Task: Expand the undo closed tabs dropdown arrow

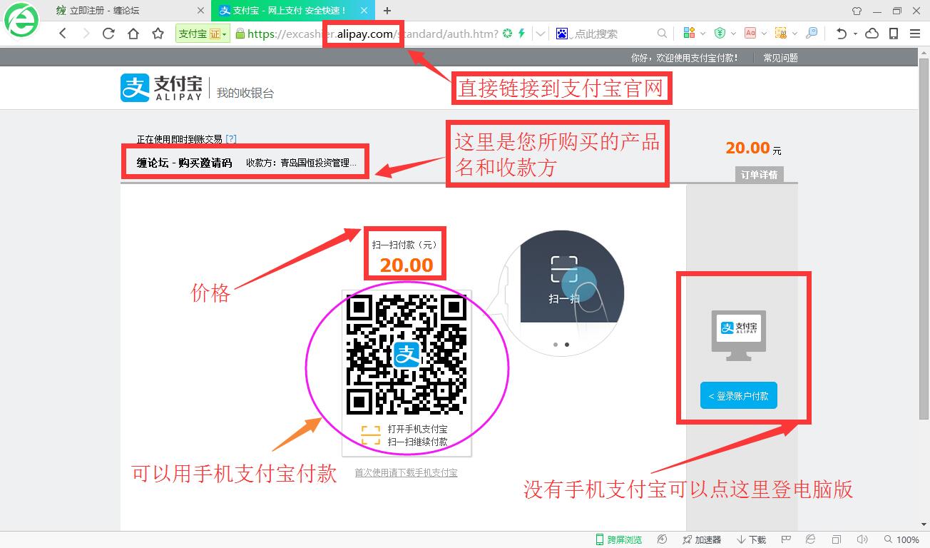Action: tap(855, 34)
